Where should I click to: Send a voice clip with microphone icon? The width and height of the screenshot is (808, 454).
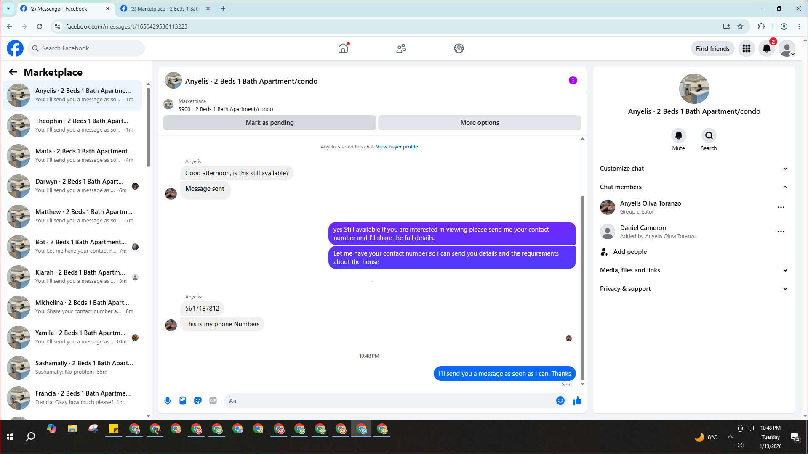168,401
